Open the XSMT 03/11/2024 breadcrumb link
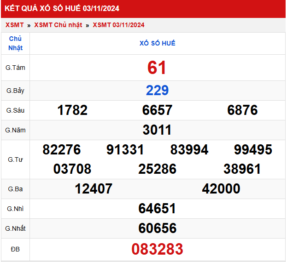Screen dimensions: 287x262 [118, 25]
